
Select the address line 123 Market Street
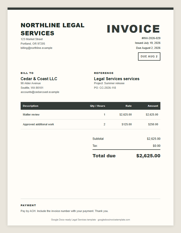pos(32,39)
